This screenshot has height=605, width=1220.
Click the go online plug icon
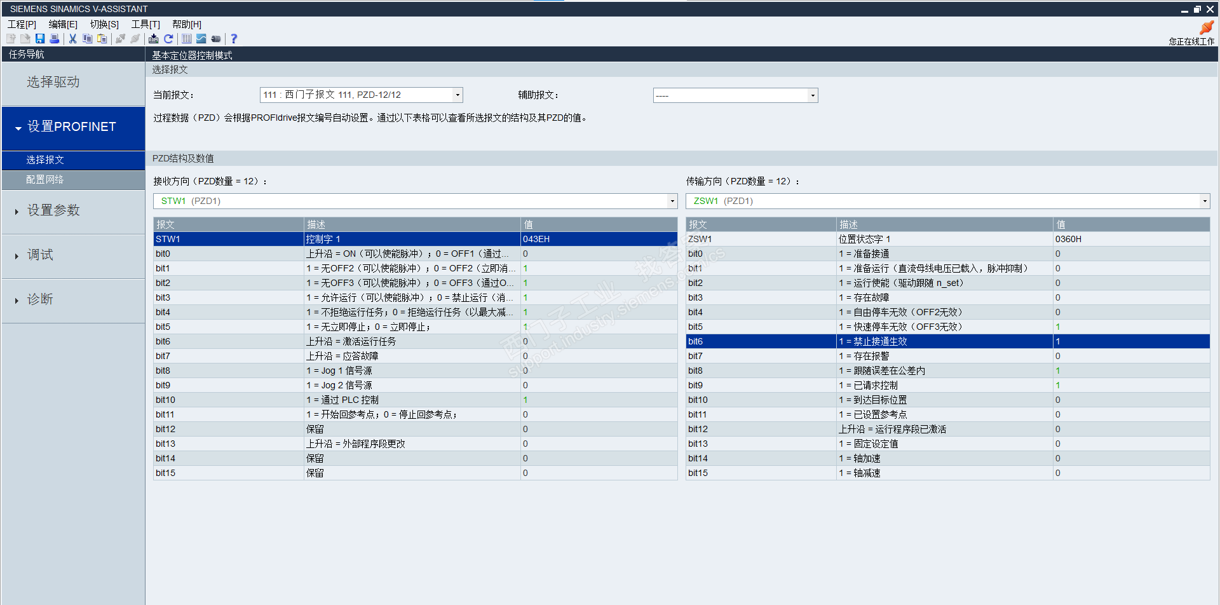121,39
